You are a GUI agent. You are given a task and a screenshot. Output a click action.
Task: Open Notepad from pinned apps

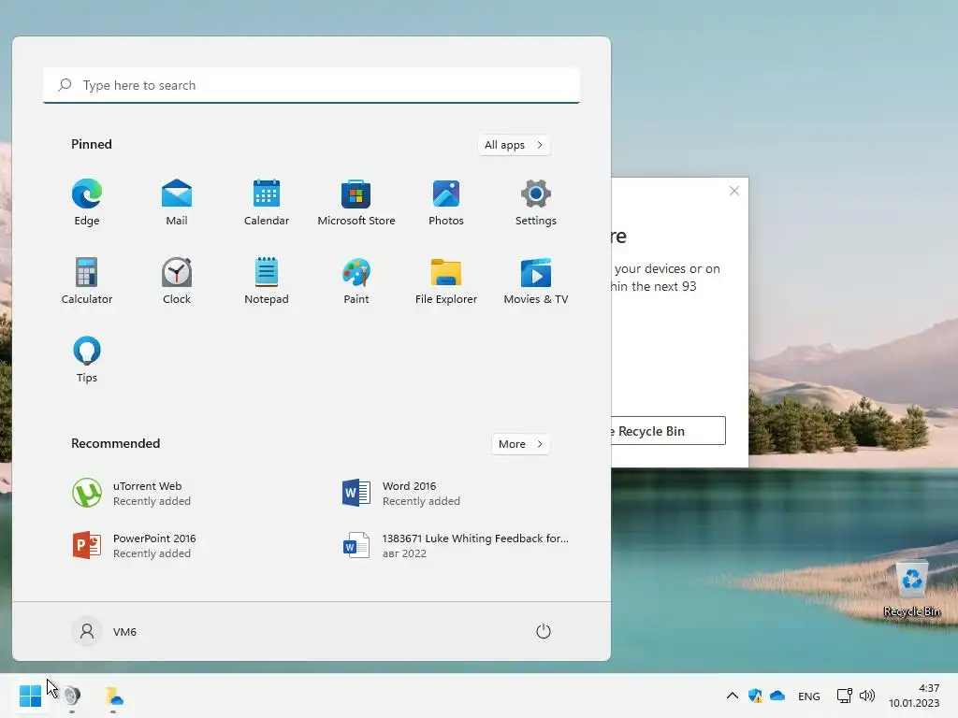click(267, 280)
